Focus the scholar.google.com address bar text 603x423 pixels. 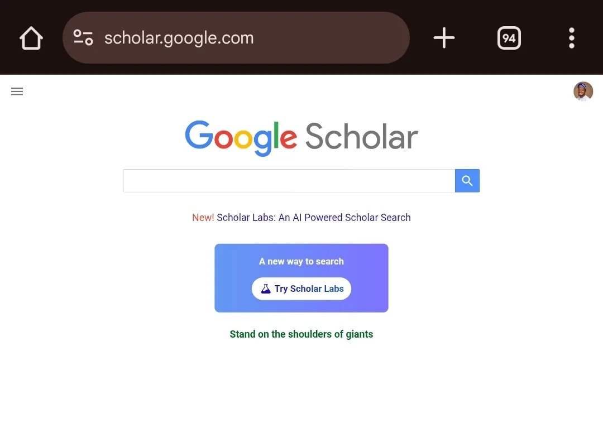tap(179, 38)
